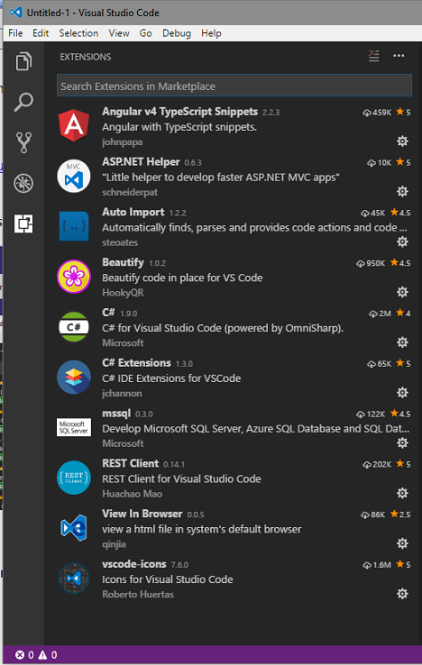Image resolution: width=422 pixels, height=665 pixels.
Task: Open the File menu
Action: pyautogui.click(x=15, y=33)
